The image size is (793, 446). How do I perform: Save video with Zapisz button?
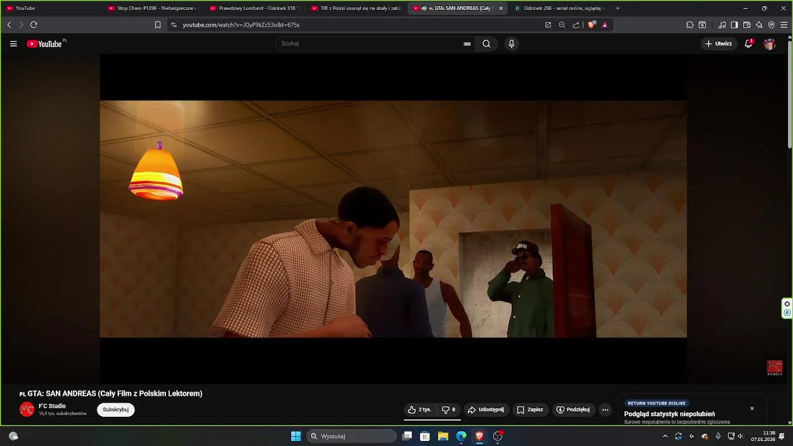click(x=530, y=409)
